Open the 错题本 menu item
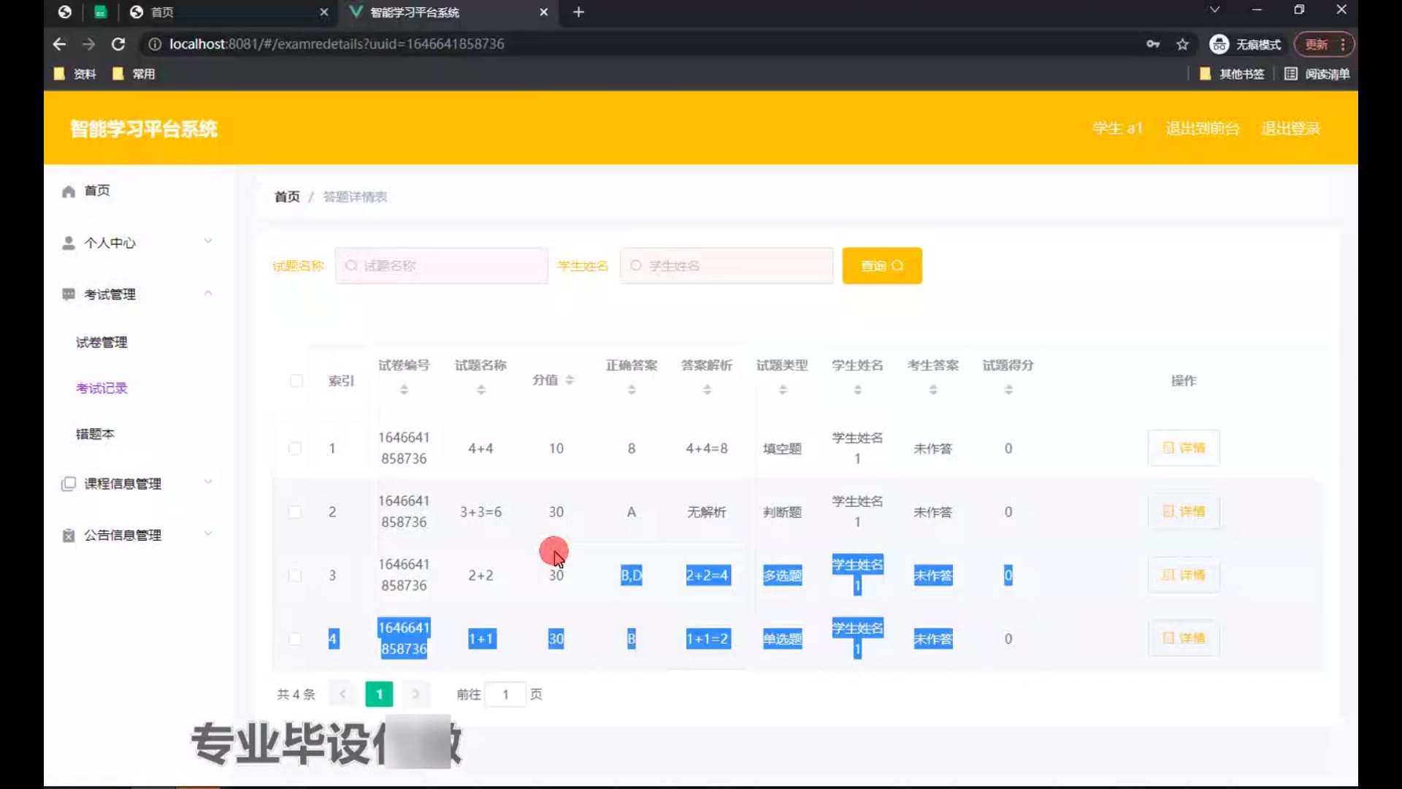 click(x=95, y=434)
